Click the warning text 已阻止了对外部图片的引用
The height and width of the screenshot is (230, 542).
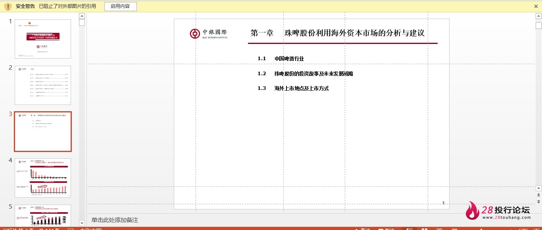coord(68,6)
